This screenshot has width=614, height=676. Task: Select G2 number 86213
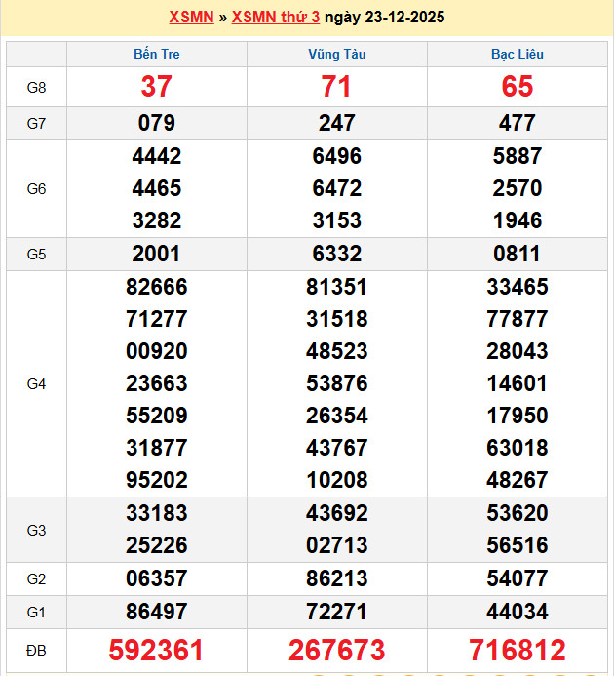point(337,578)
